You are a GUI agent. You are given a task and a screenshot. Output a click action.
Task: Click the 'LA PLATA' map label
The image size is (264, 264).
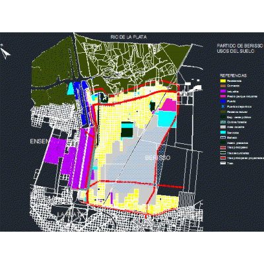(x=71, y=214)
